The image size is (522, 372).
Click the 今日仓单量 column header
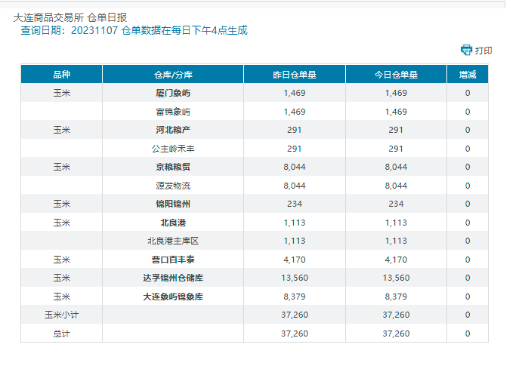[x=396, y=75]
